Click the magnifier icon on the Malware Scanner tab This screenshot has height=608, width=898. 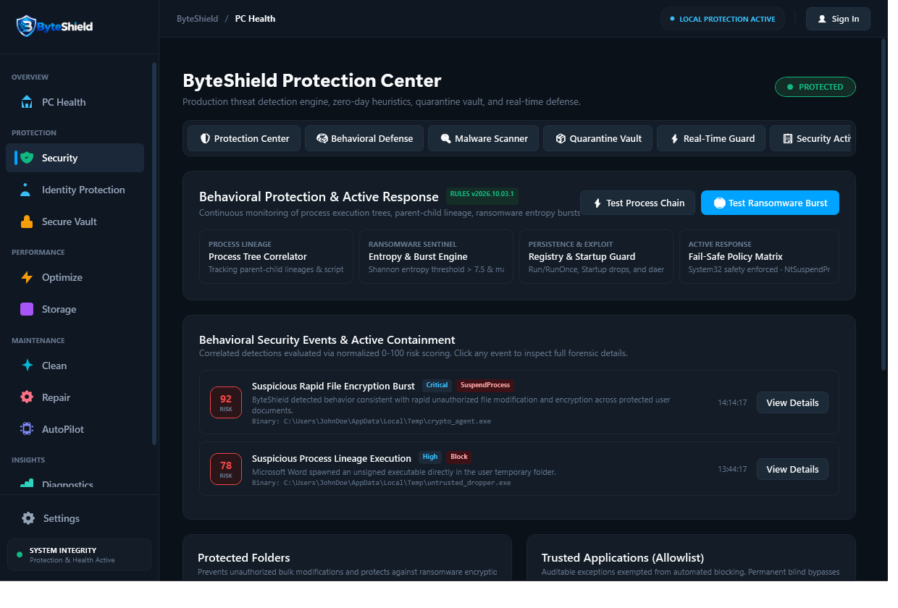point(446,138)
